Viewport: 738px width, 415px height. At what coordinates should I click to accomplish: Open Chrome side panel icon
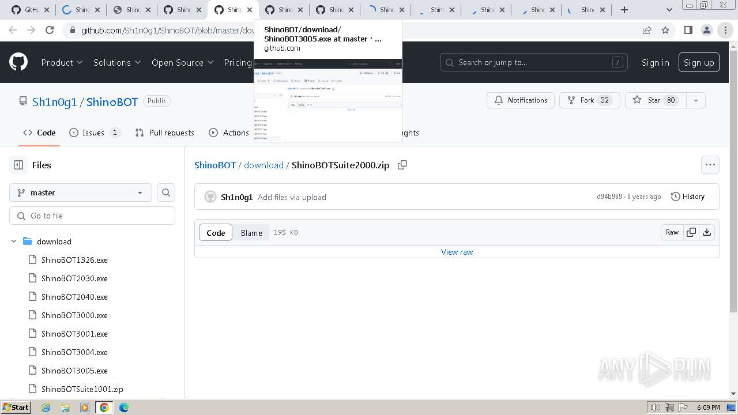click(x=688, y=30)
